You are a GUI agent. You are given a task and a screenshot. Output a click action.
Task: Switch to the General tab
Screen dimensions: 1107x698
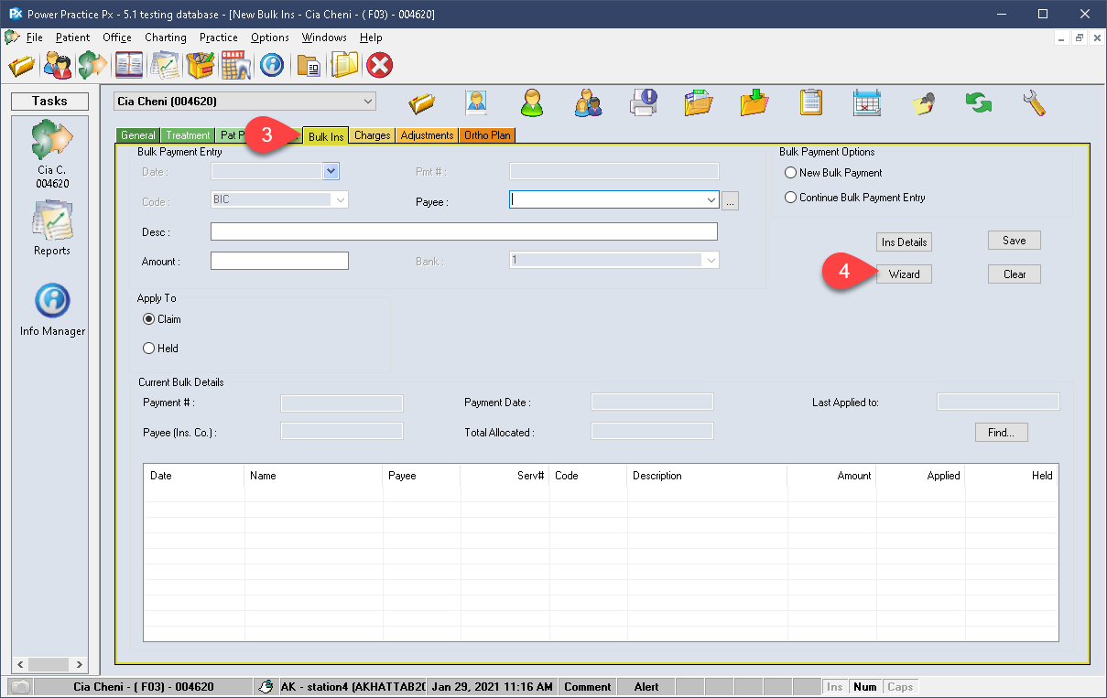138,135
